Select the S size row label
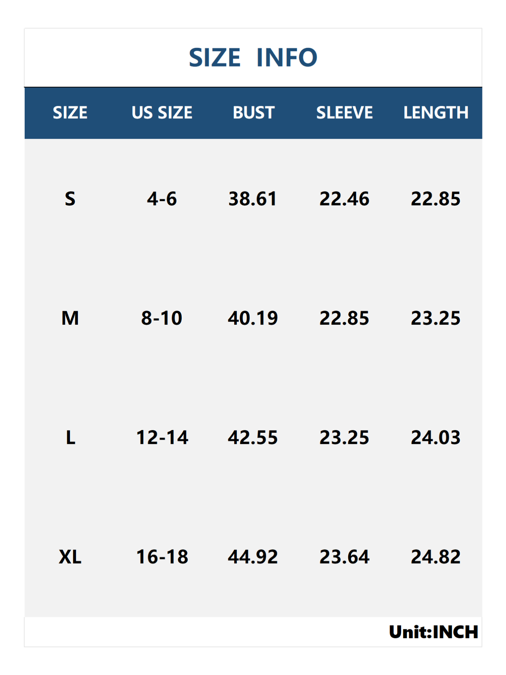The image size is (506, 675). pyautogui.click(x=70, y=199)
